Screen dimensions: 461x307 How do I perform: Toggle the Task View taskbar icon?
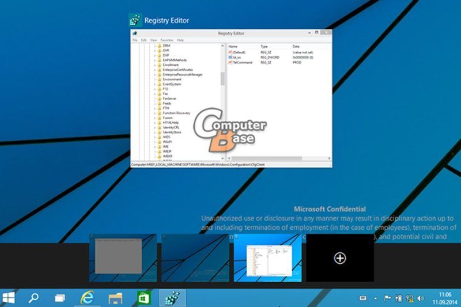(x=59, y=298)
